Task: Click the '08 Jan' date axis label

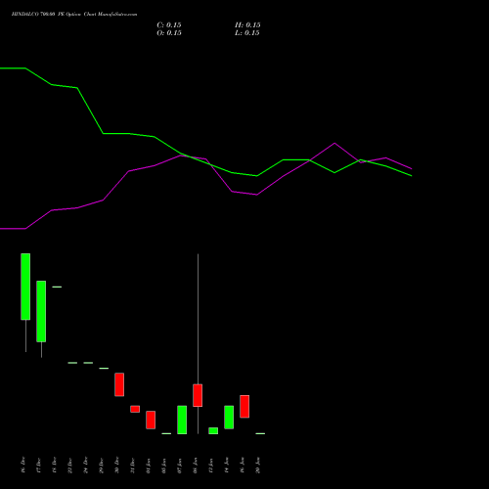Action: pyautogui.click(x=196, y=466)
